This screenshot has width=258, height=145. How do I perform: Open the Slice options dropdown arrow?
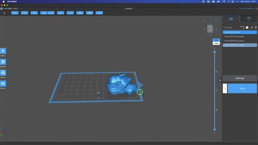point(225,89)
